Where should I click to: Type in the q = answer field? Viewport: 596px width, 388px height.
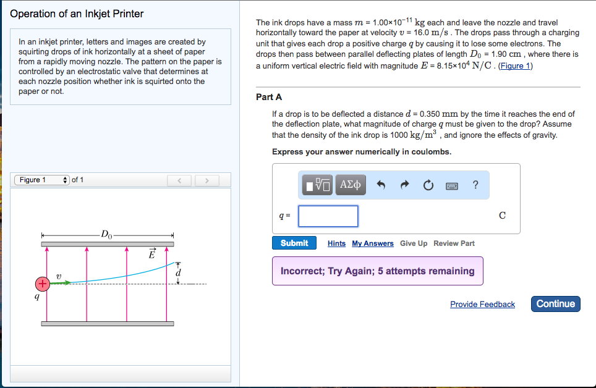click(x=328, y=216)
